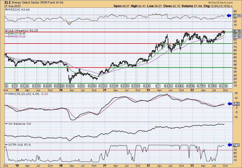Viewport: 242px width, 168px height.
Task: Click the Volume 57.4M value
Action: tap(192, 6)
